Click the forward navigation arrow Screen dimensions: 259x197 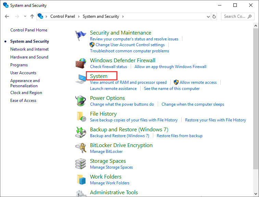[x=17, y=16]
